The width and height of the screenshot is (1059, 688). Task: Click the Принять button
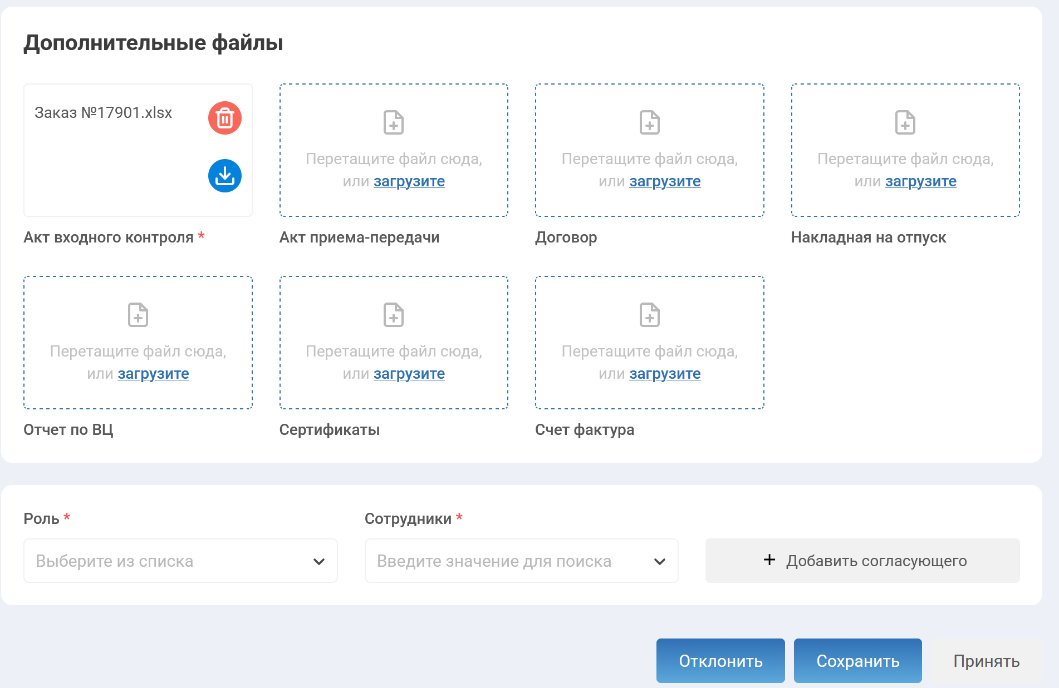click(986, 661)
